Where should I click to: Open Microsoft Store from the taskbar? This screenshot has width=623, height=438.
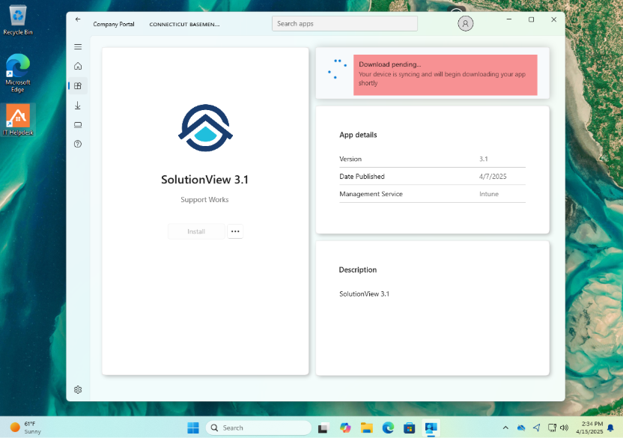(410, 428)
